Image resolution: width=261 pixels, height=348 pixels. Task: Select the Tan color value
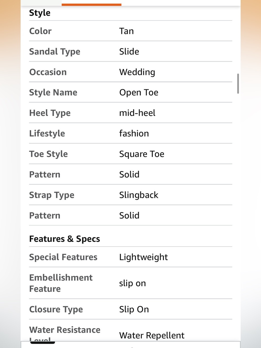click(x=126, y=31)
